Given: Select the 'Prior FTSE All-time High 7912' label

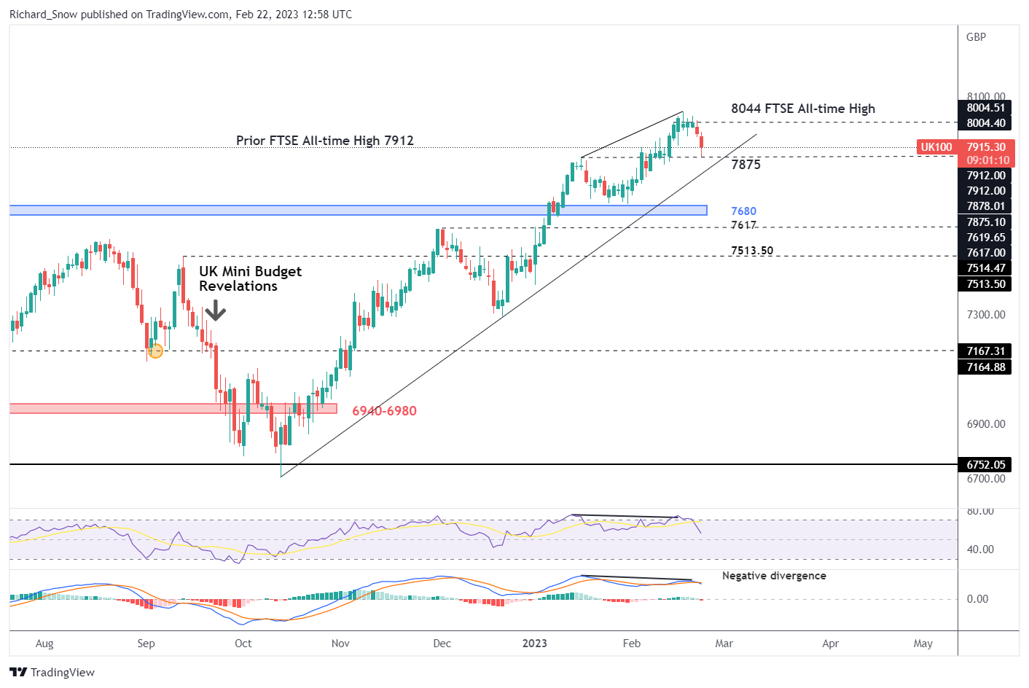Looking at the screenshot, I should (x=325, y=140).
